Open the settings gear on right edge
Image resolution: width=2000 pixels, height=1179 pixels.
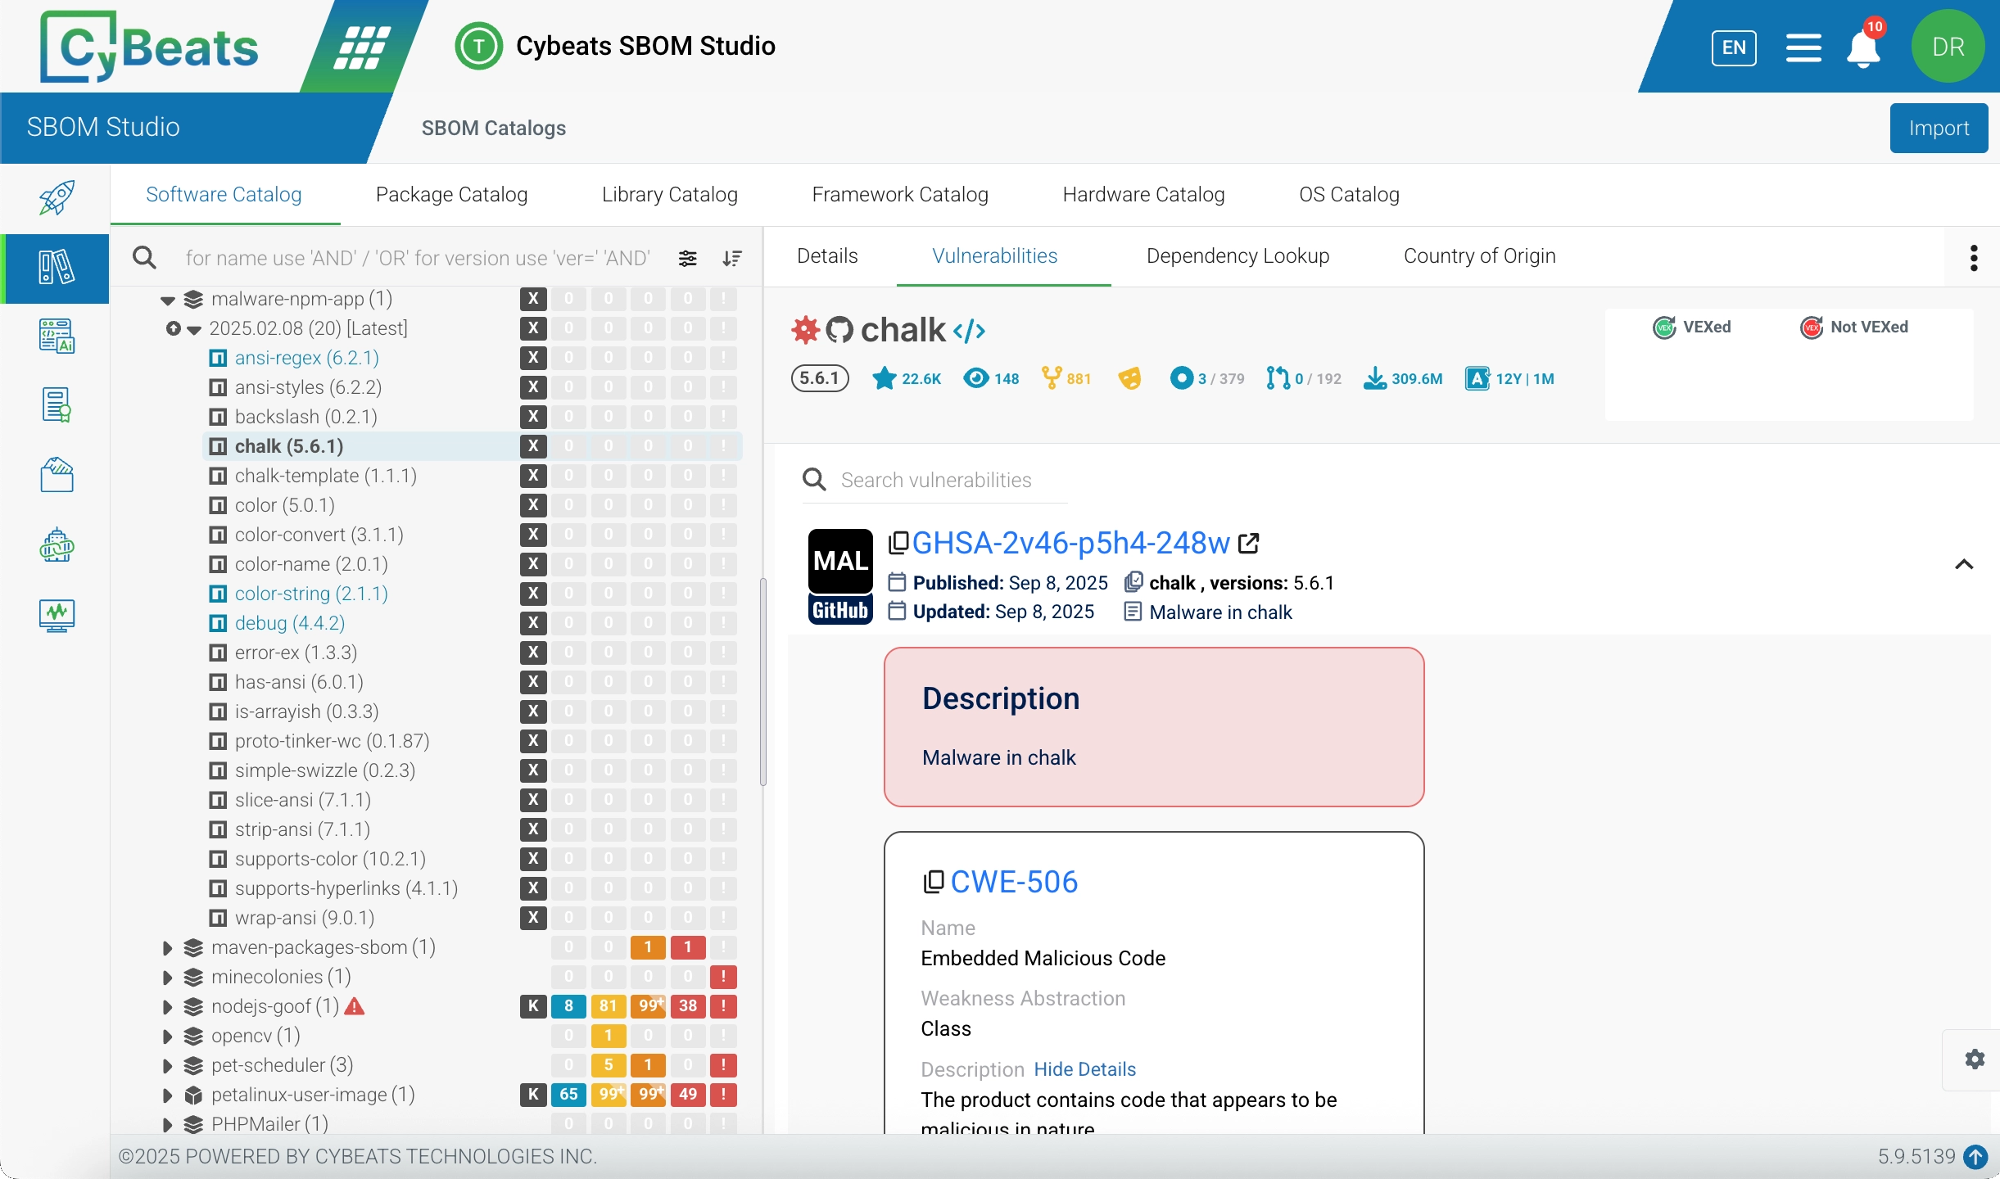pos(1974,1059)
